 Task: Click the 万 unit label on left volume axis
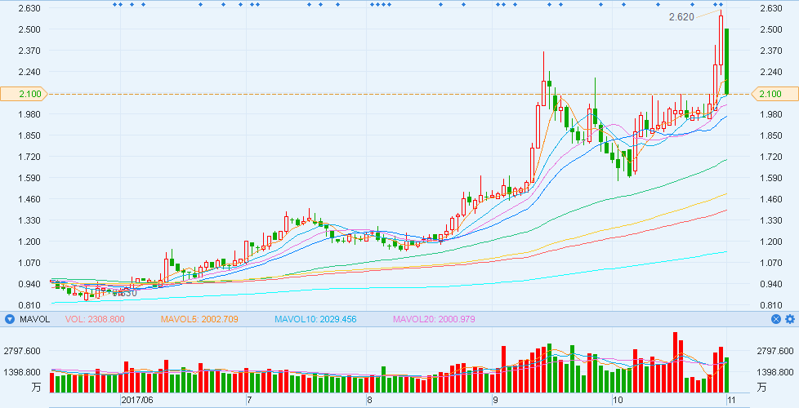coord(36,387)
